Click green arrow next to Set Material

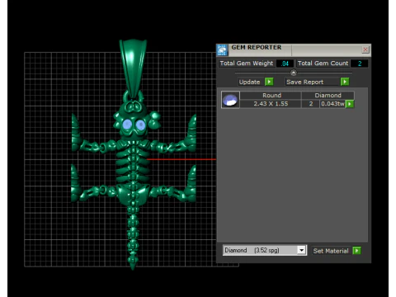click(356, 251)
